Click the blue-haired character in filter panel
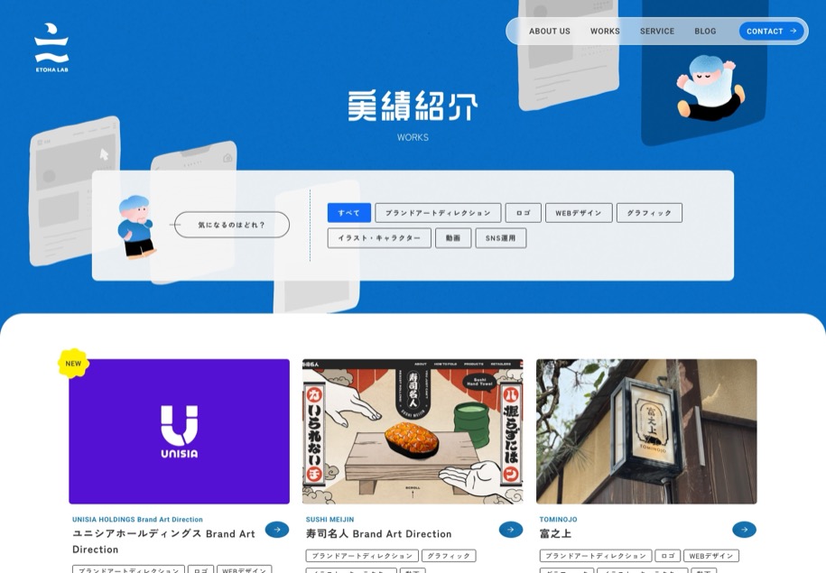This screenshot has height=573, width=826. [136, 227]
